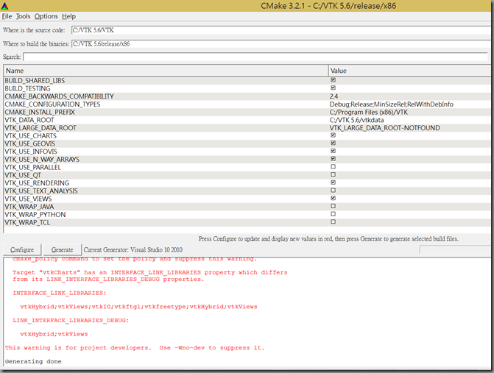This screenshot has height=373, width=494.
Task: Enable VTK_USE_TEXT_ANALYSIS checkbox
Action: 333,190
